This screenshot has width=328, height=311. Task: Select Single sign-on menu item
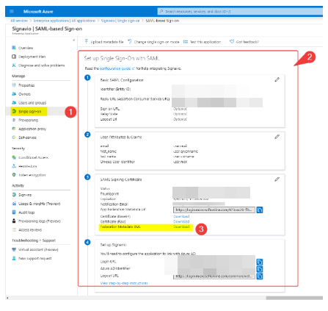click(29, 111)
